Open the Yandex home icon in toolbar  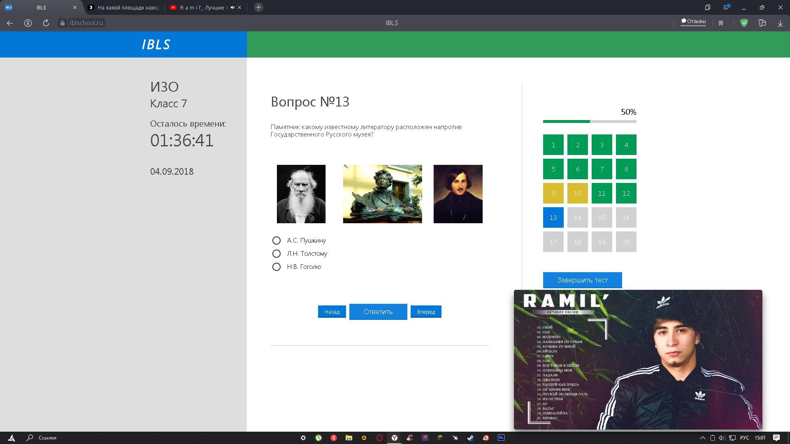pos(28,23)
